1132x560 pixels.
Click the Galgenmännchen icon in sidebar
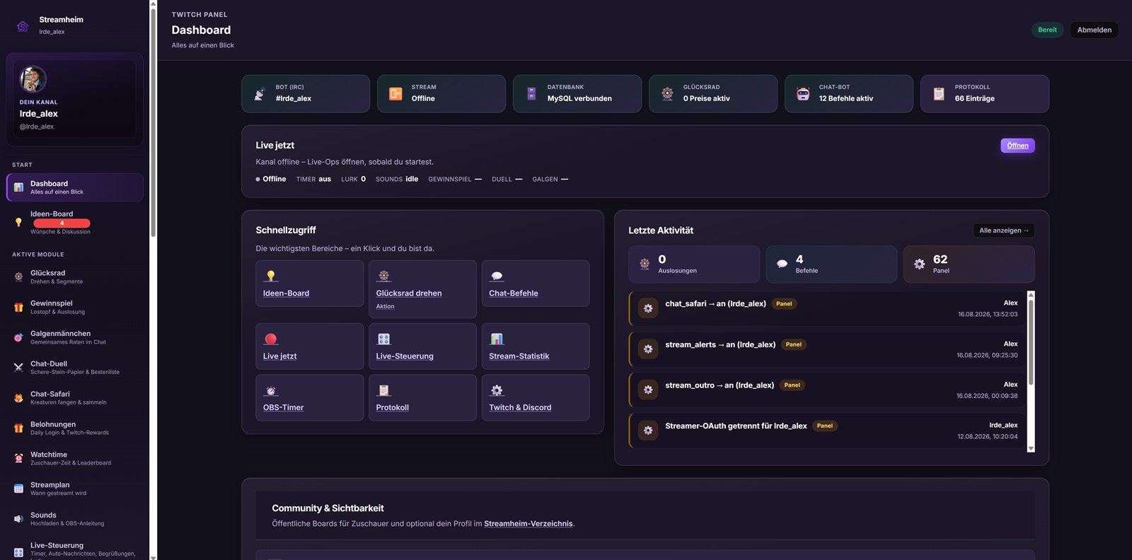[x=18, y=337]
